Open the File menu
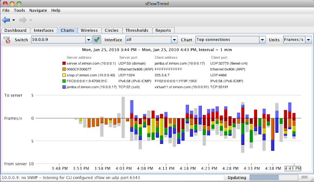This screenshot has width=314, height=182. click(6, 10)
